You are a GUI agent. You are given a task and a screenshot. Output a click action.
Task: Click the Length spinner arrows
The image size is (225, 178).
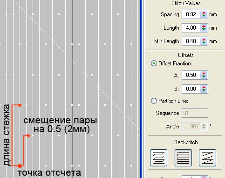pyautogui.click(x=204, y=28)
